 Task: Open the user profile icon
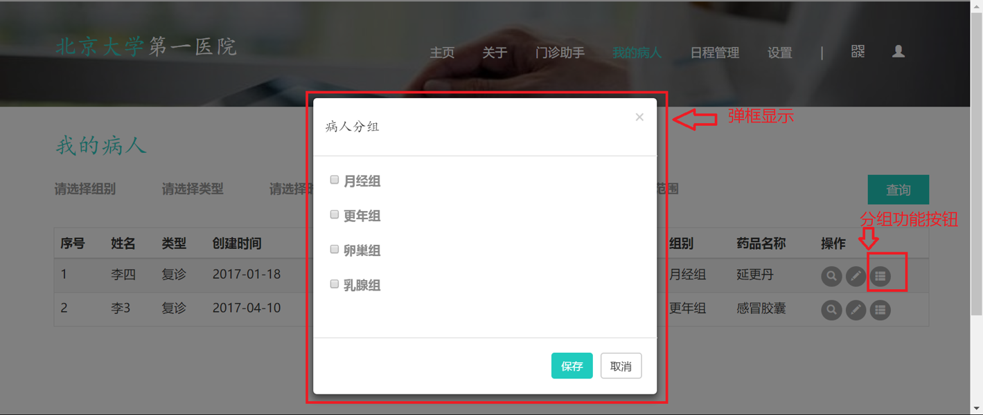click(x=898, y=51)
